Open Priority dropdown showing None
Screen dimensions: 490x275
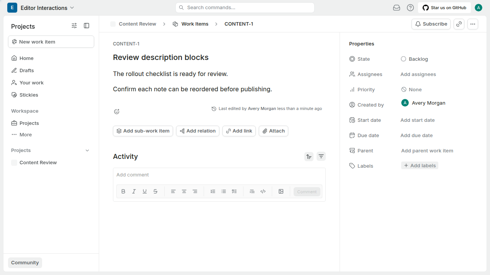412,90
